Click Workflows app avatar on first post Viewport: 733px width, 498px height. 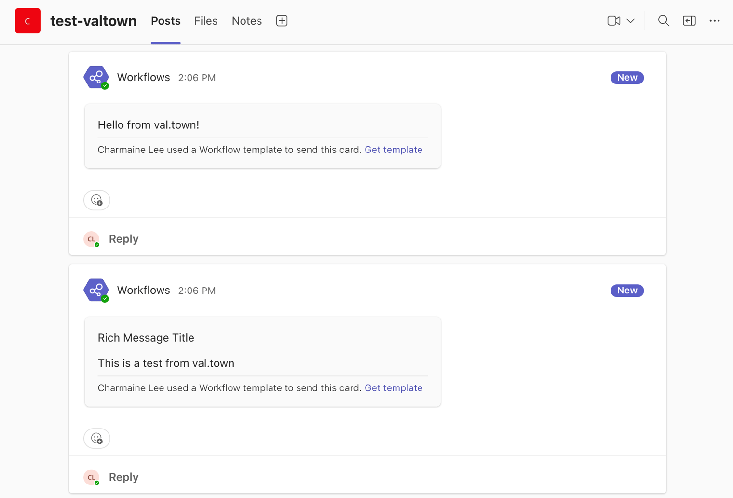click(x=96, y=77)
